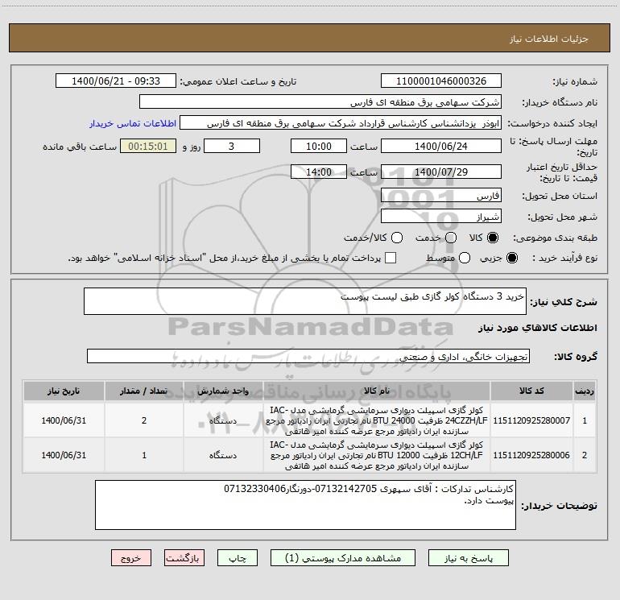The width and height of the screenshot is (620, 600).
Task: Select the خدمت radio button
Action: point(451,238)
